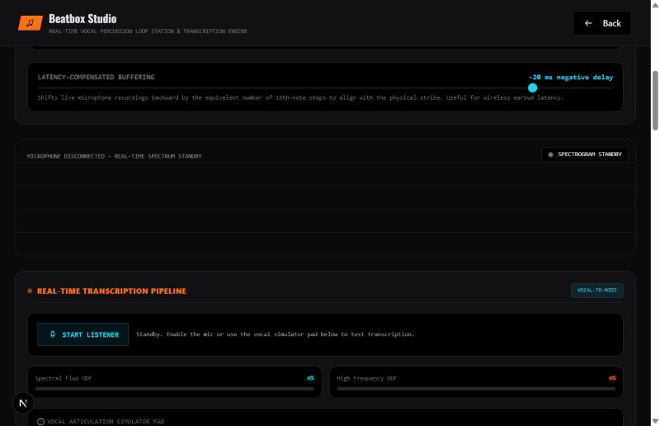Click the scrollbar down arrow
This screenshot has height=426, width=660.
[x=655, y=421]
